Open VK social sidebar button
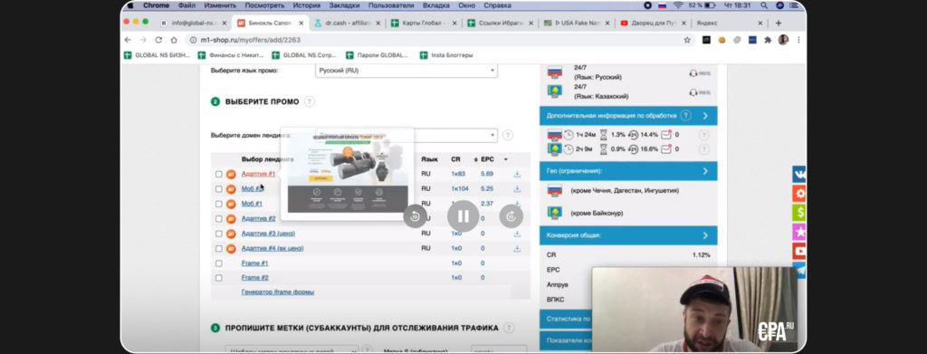The width and height of the screenshot is (927, 354). coord(799,175)
